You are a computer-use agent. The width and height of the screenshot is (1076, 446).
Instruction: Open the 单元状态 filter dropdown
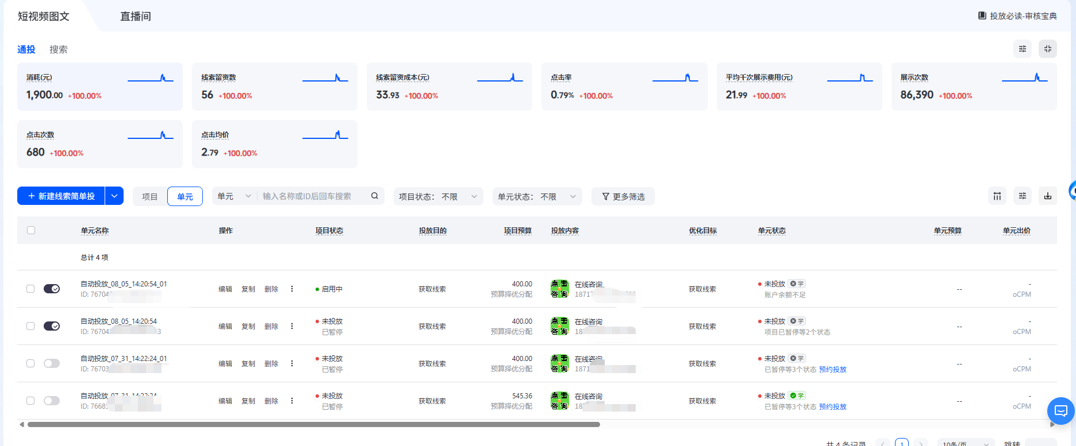(x=537, y=196)
